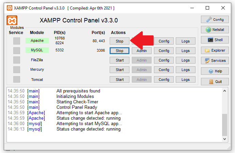
Task: Toggle the FileZilla service checkbox
Action: point(17,60)
